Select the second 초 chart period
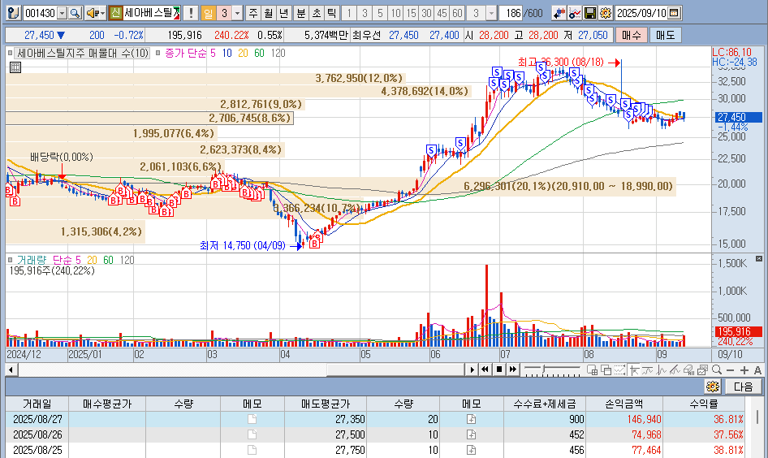Viewport: 768px width, 458px height. pos(317,13)
